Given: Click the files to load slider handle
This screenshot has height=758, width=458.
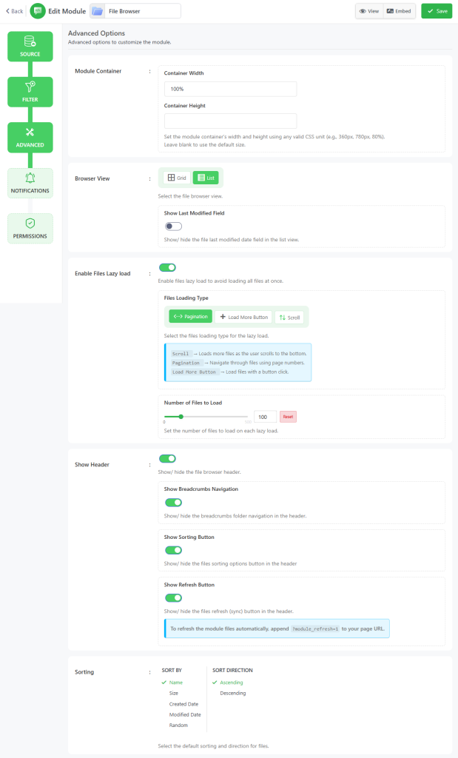Looking at the screenshot, I should (181, 417).
